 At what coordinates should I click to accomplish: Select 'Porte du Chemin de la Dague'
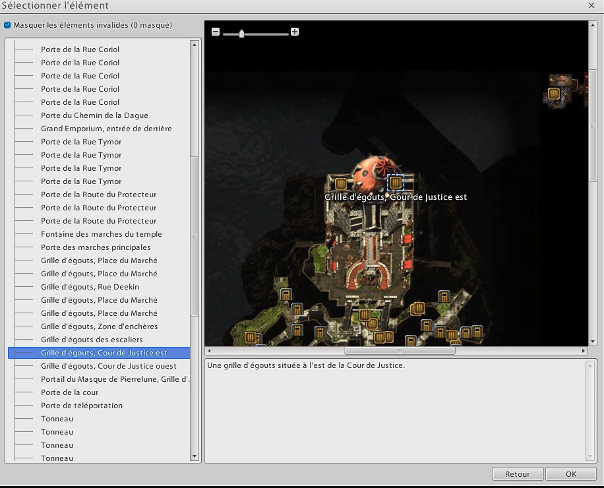94,115
